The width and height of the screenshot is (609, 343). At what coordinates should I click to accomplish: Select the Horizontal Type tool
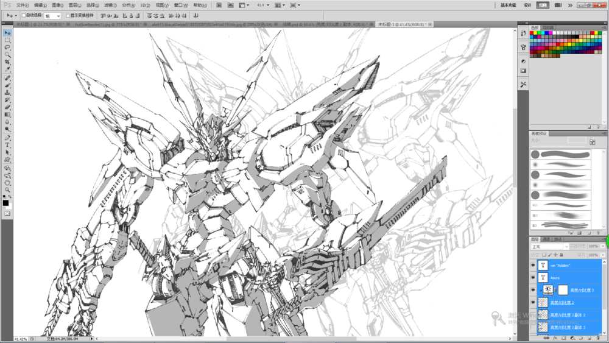(x=7, y=145)
